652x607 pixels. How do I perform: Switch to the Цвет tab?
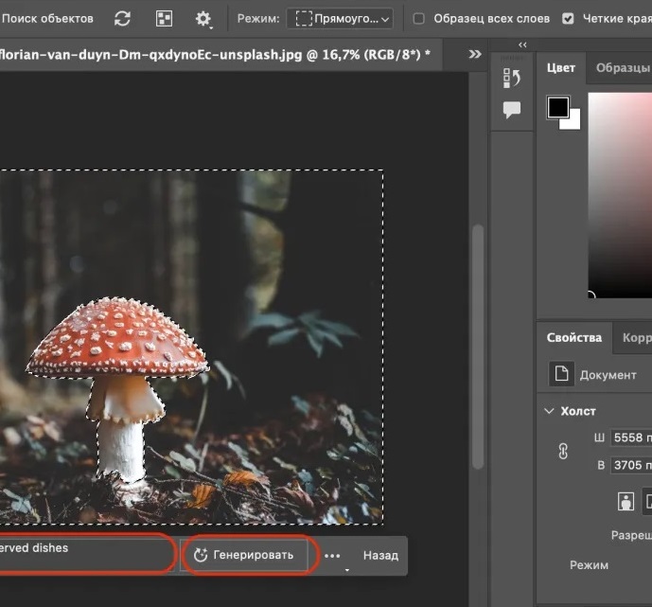pyautogui.click(x=561, y=68)
